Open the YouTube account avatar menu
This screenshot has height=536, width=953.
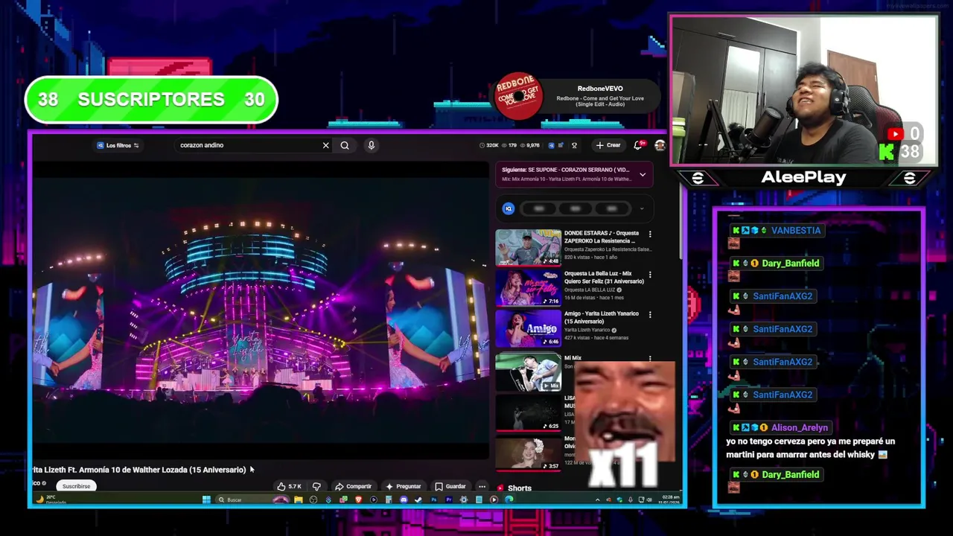(660, 145)
